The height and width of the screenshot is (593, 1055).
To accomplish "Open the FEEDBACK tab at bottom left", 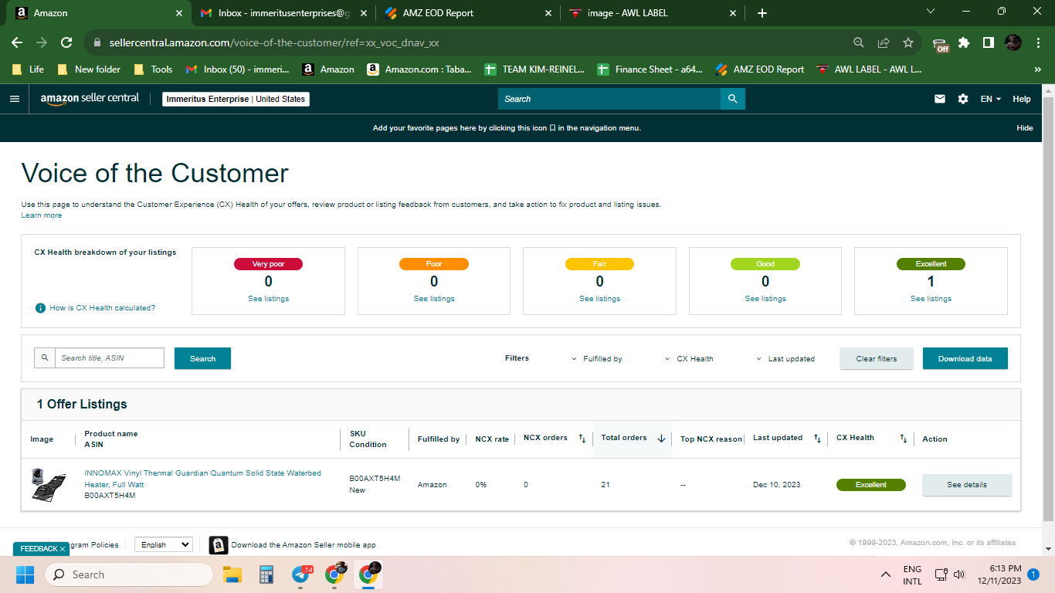I will coord(39,549).
